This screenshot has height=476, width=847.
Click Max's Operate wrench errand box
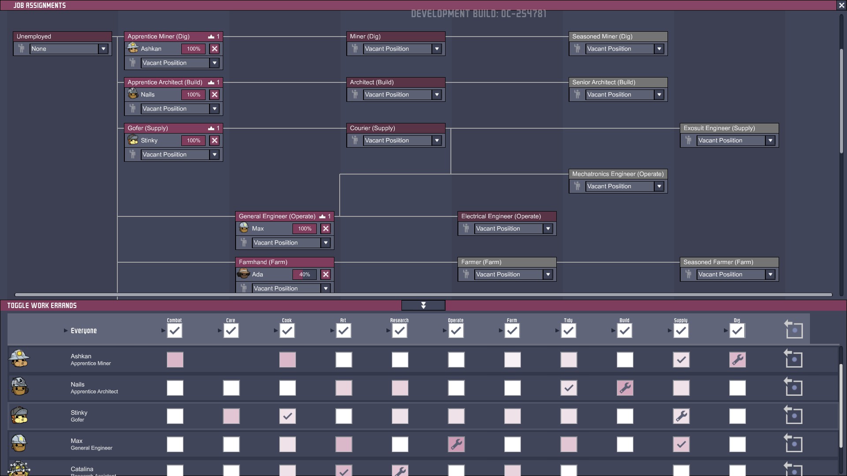(456, 444)
